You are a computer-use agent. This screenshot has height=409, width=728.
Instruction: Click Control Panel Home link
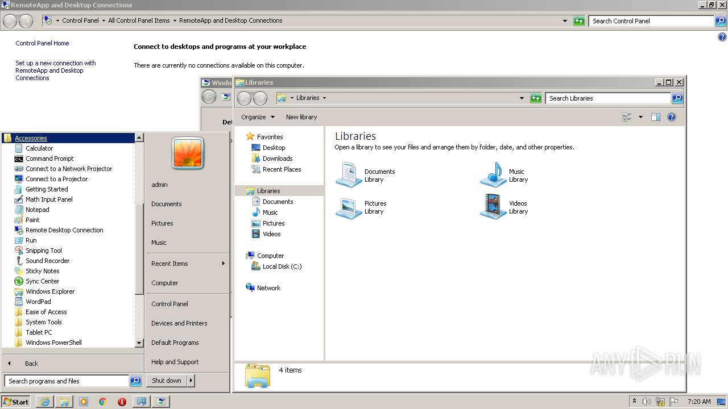click(42, 43)
